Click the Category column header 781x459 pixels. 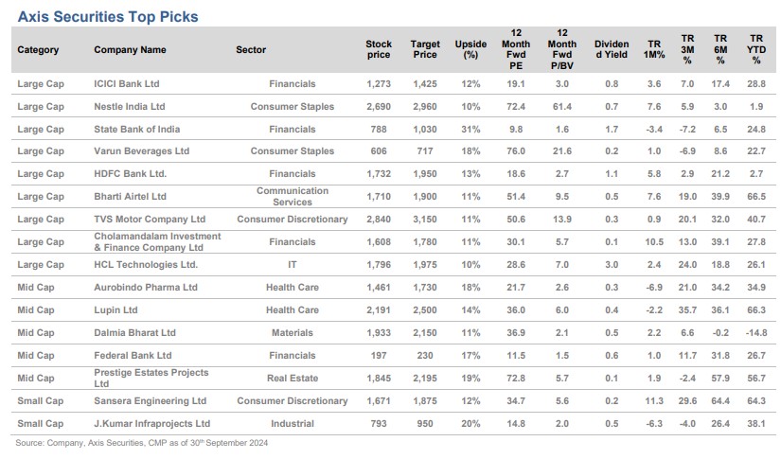pyautogui.click(x=38, y=50)
